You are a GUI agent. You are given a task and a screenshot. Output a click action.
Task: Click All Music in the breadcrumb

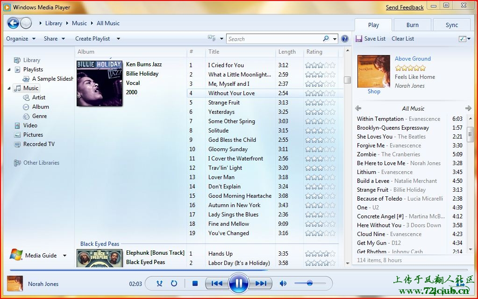click(108, 23)
